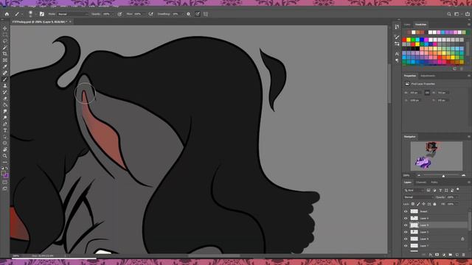Viewport: 472px width, 265px height.
Task: Select the Eraser tool
Action: pos(5,98)
